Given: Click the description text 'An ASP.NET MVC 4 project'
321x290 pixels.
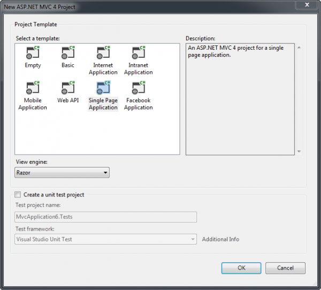Looking at the screenshot, I should tap(222, 48).
